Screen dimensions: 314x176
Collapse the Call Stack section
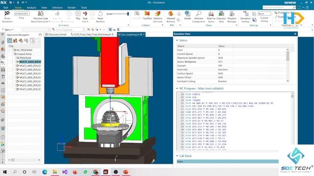click(177, 156)
